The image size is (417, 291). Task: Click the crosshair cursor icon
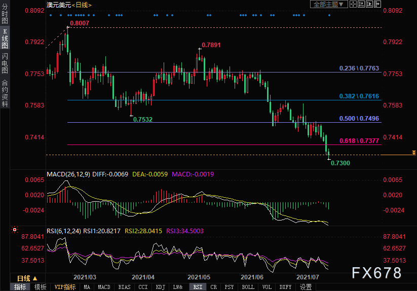click(353, 4)
